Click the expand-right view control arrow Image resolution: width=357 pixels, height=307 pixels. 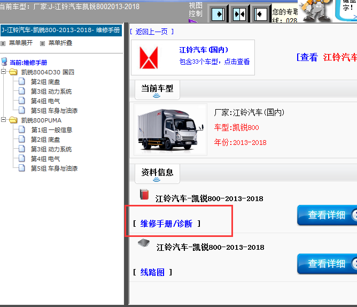point(218,14)
